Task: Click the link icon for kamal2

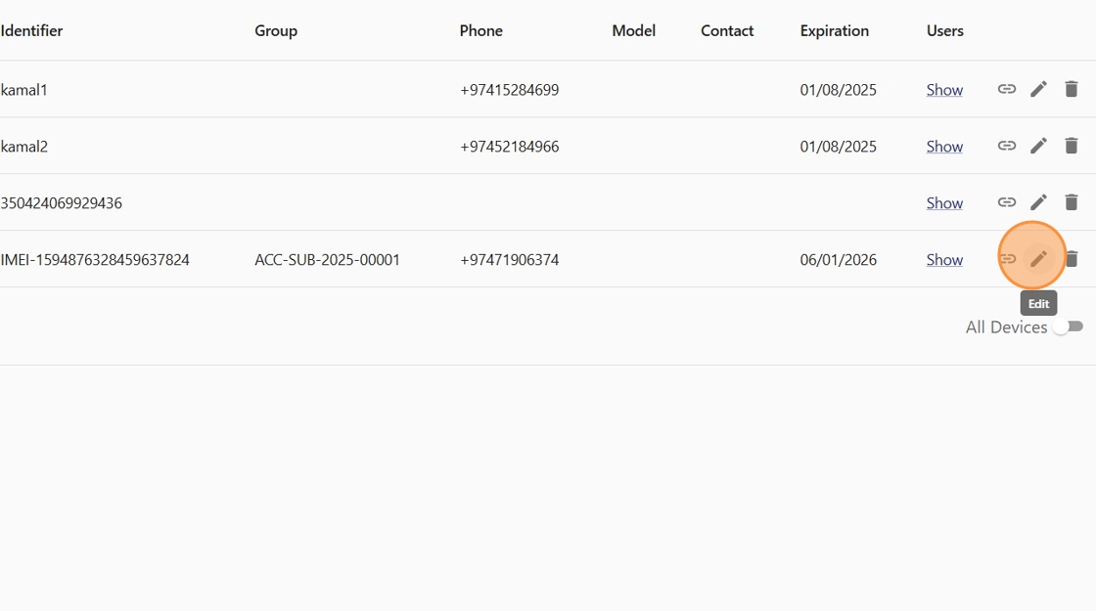Action: coord(1006,146)
